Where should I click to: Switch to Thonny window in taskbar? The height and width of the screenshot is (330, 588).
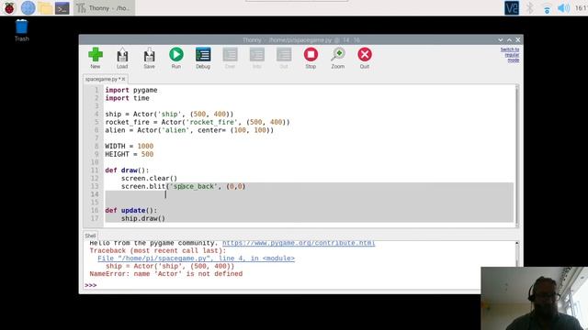pos(104,8)
